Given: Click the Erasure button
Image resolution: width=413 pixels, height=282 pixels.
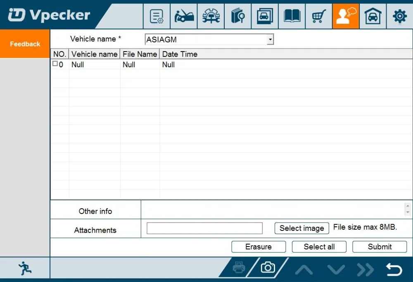Looking at the screenshot, I should pyautogui.click(x=259, y=247).
